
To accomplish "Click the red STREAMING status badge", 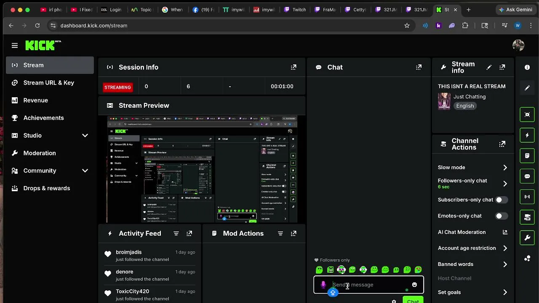I will 117,87.
